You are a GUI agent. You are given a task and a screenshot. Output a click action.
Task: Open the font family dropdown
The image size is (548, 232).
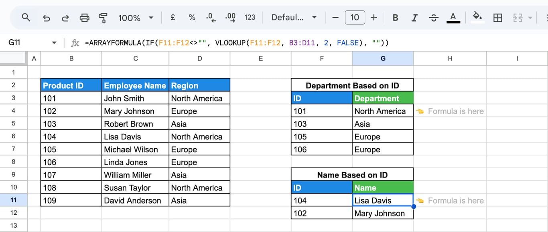click(x=294, y=18)
